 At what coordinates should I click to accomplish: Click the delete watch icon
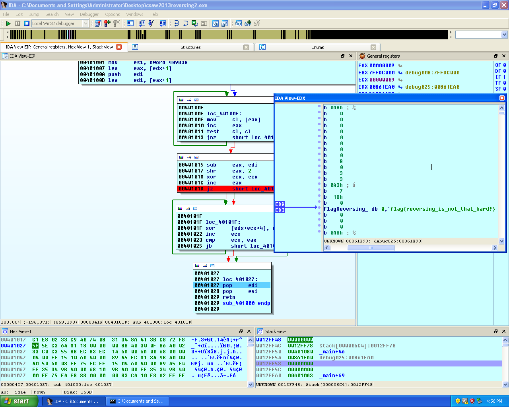coord(257,23)
